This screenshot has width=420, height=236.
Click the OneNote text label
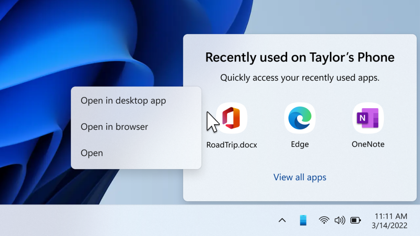[368, 145]
